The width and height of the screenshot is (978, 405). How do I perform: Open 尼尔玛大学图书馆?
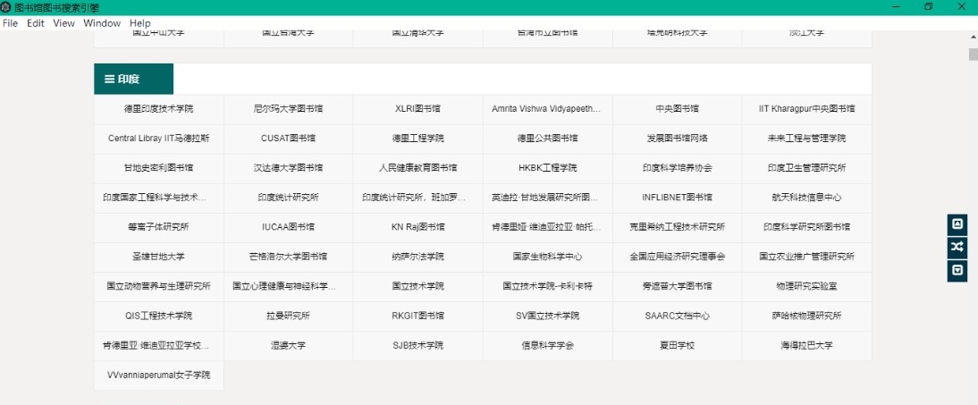[x=288, y=108]
